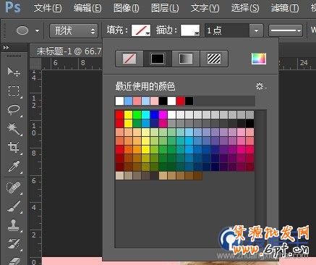Open the 文件(F) menu
The image size is (316, 265).
(x=48, y=8)
